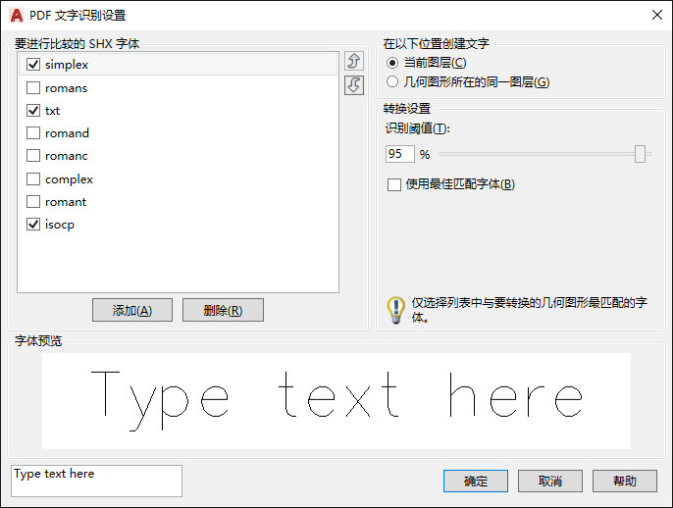
Task: Click the 删除(R) button
Action: pos(223,310)
